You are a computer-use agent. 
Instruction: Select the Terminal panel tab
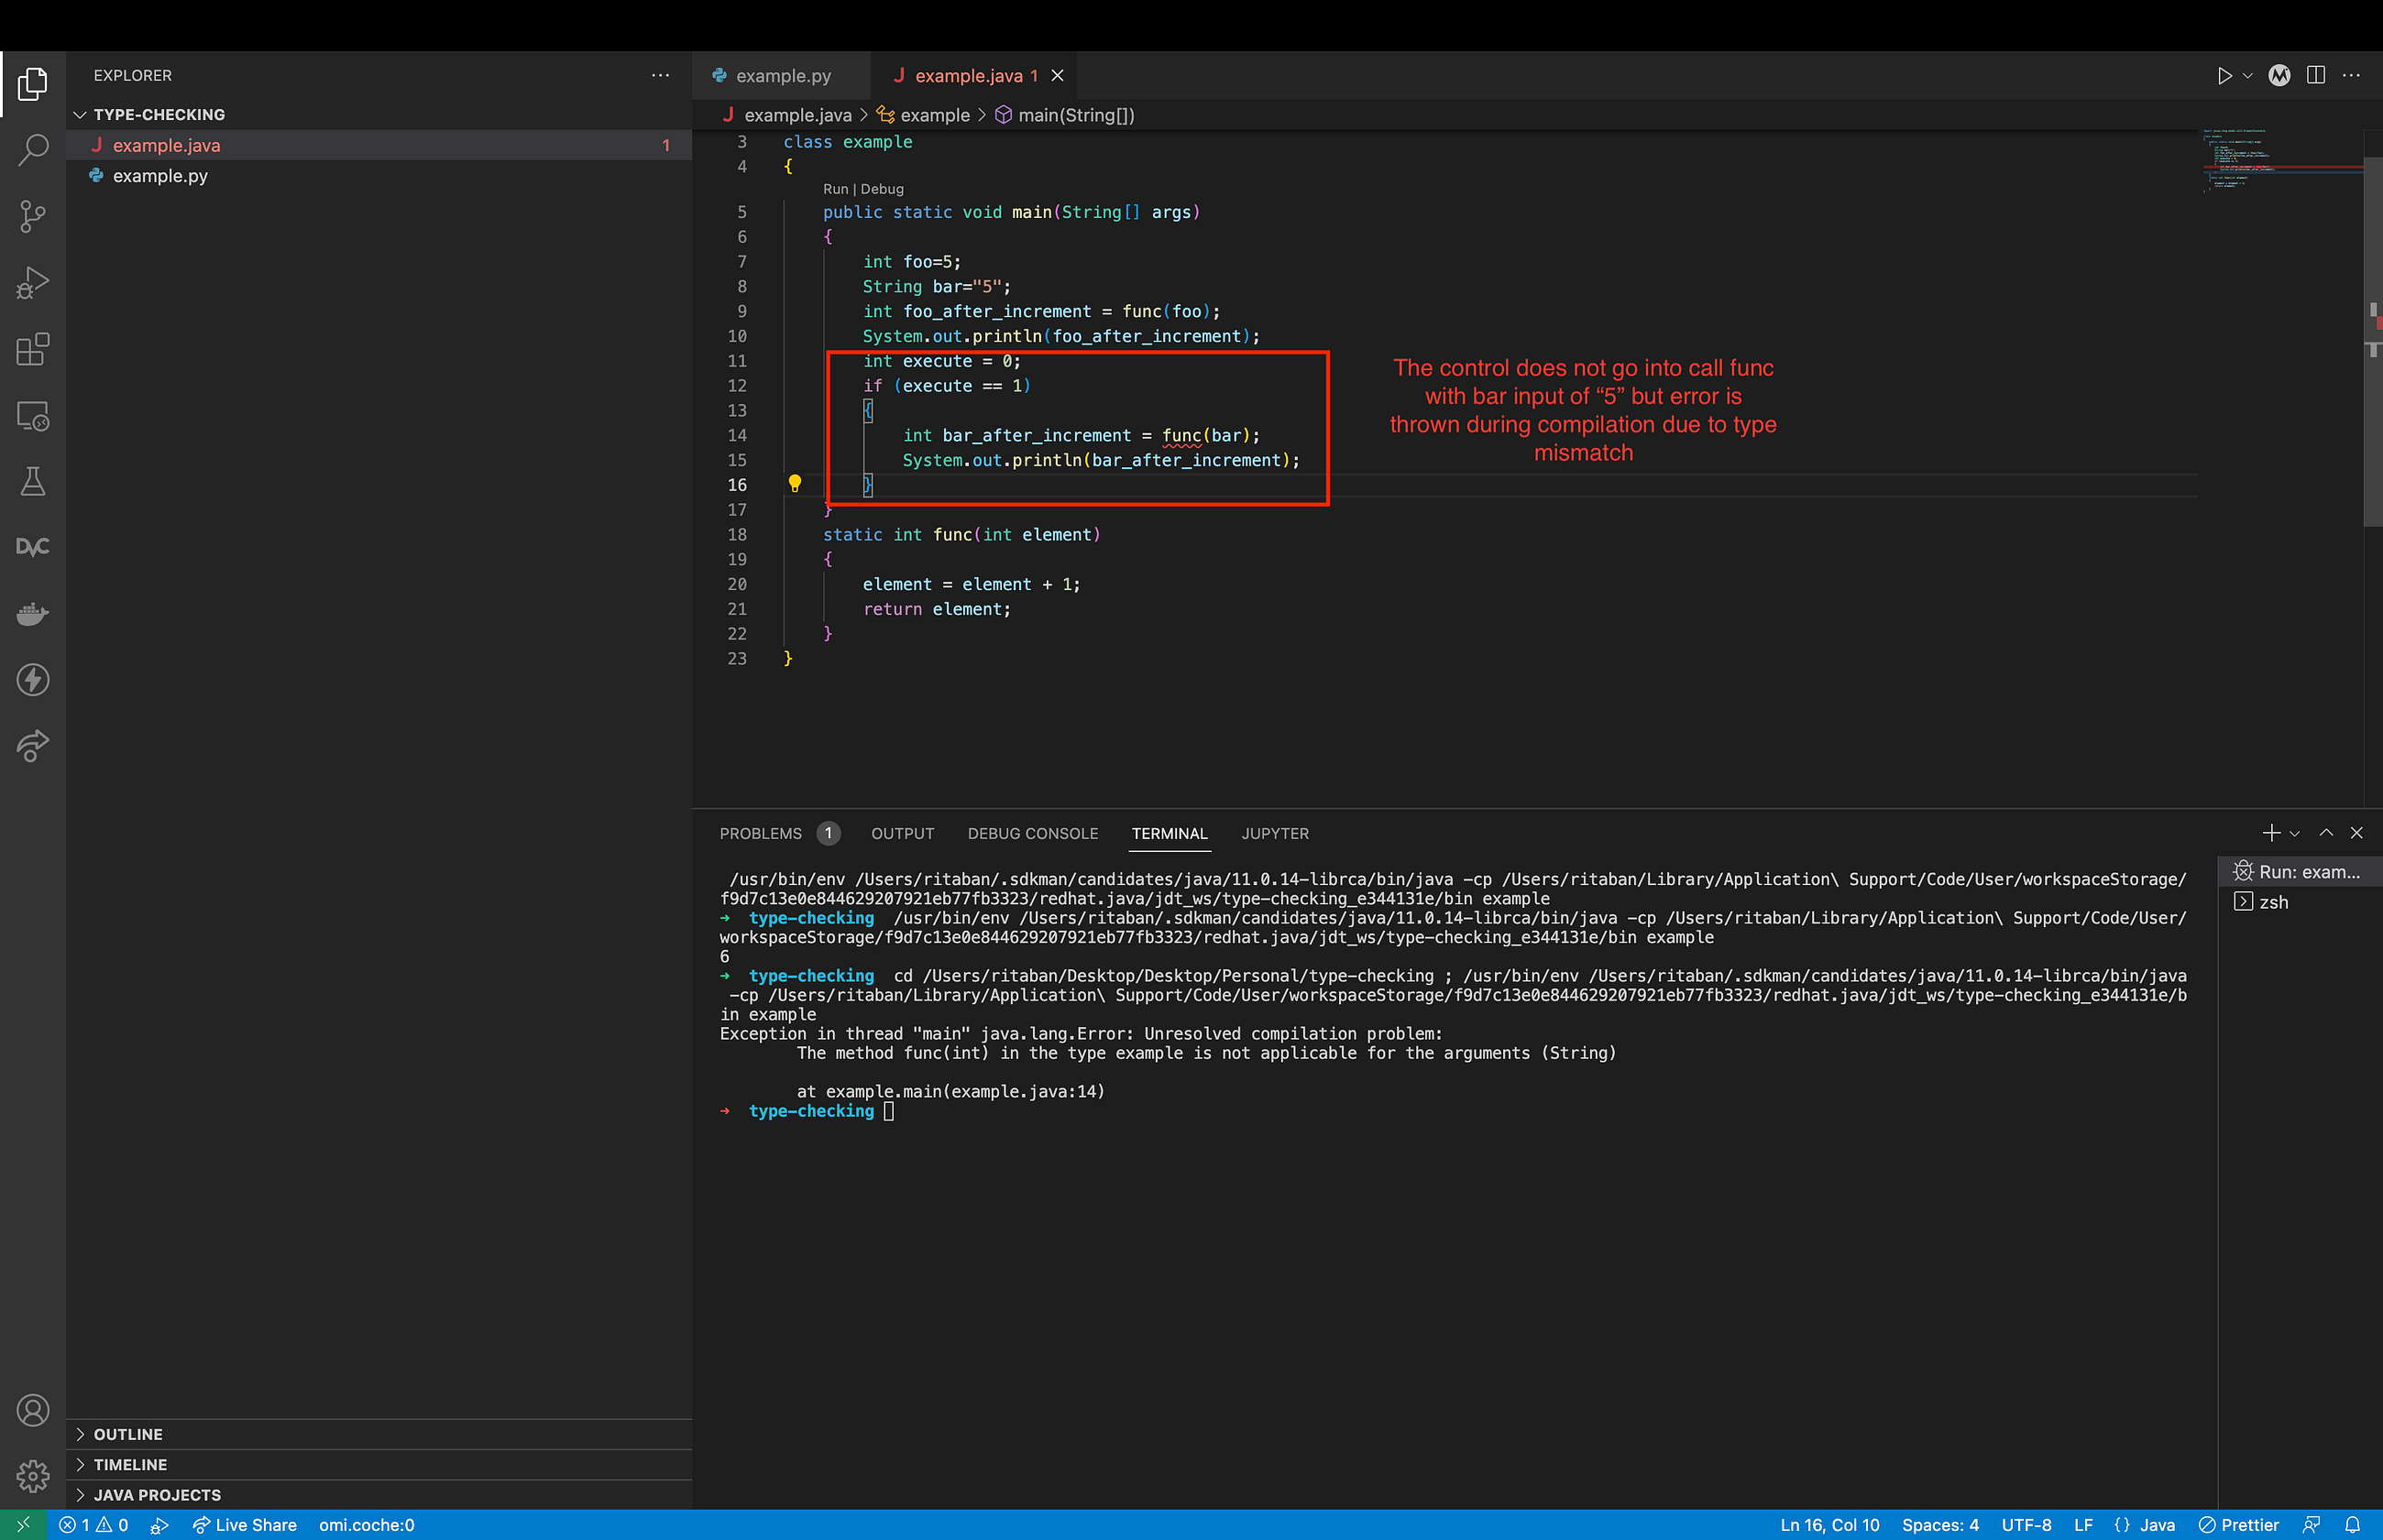point(1170,834)
